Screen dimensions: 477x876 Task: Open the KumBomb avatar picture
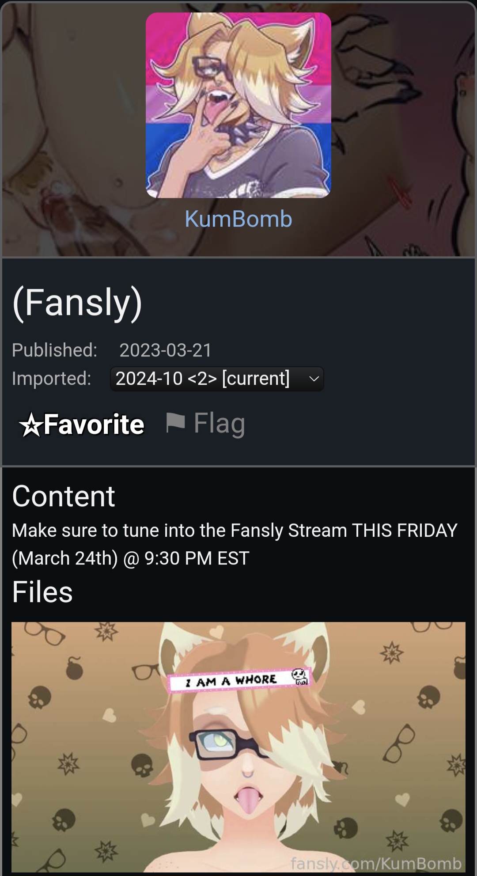pyautogui.click(x=238, y=105)
